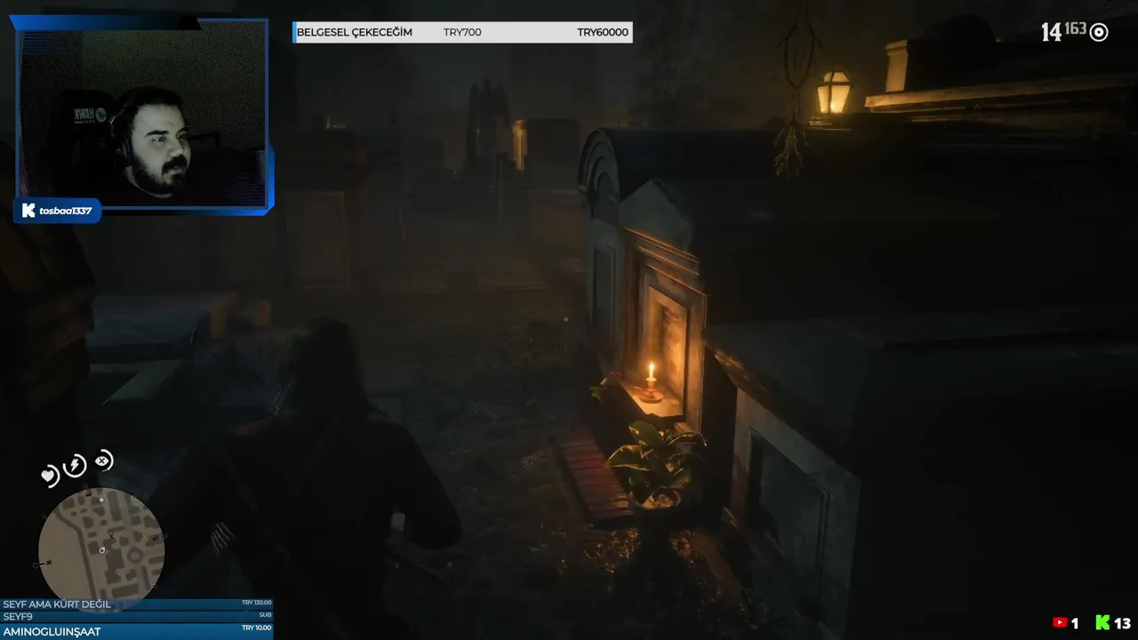Open the circular minimap

point(100,549)
